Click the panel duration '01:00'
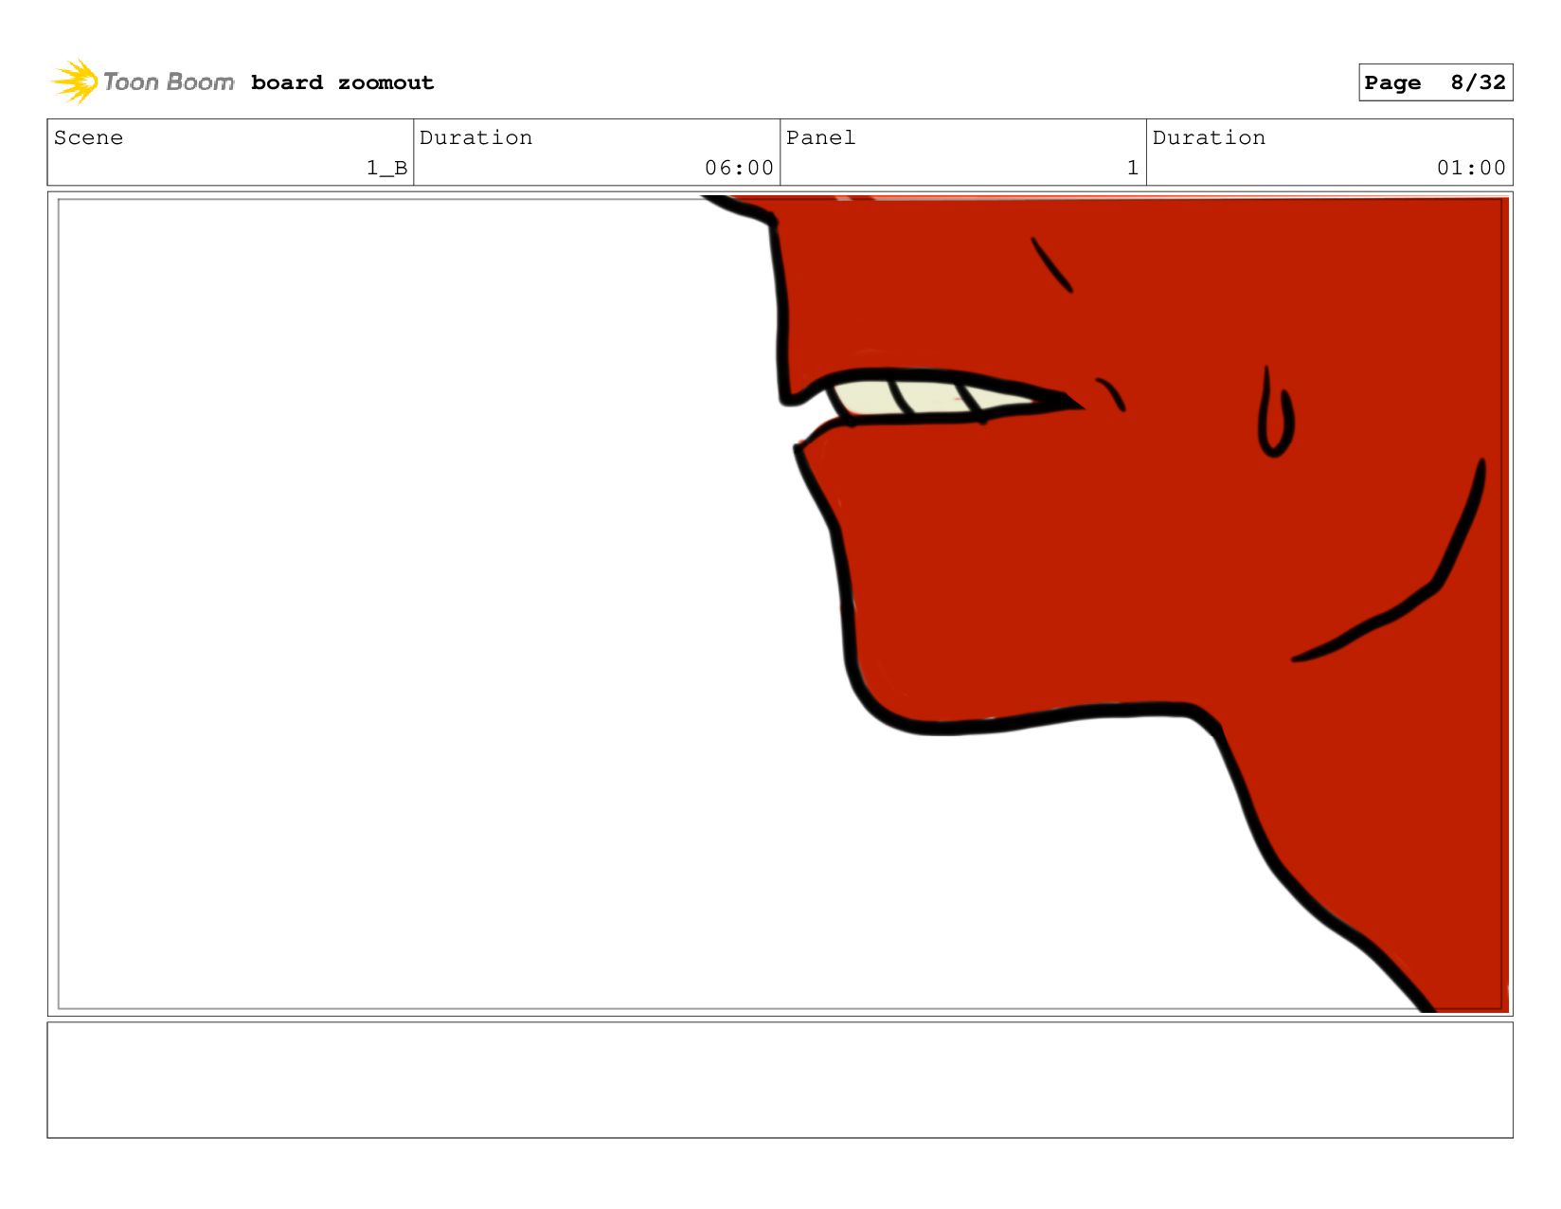1561x1209 pixels. pyautogui.click(x=1471, y=168)
